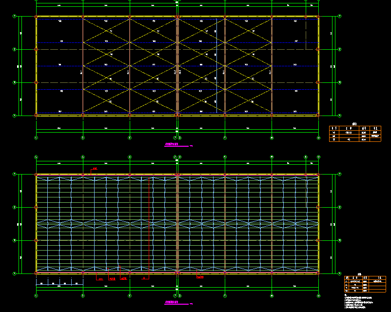Click the top-right row axis bubble of upper plan
The height and width of the screenshot is (312, 391).
tap(340, 17)
